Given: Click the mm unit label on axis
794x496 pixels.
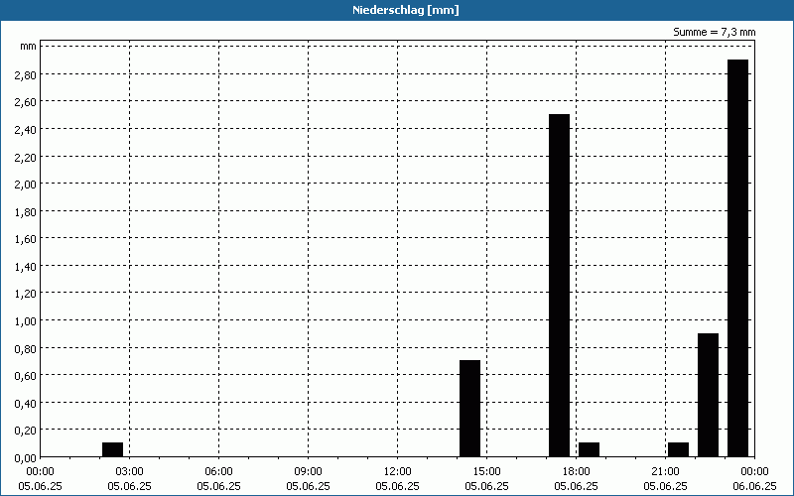Looking at the screenshot, I should 29,47.
